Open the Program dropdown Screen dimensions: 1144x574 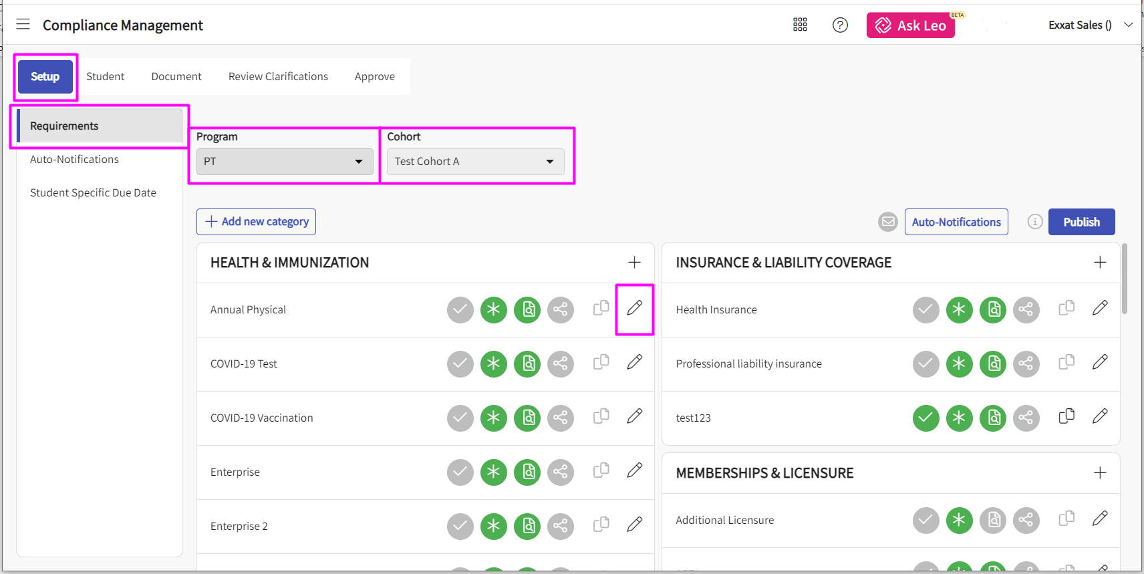(x=285, y=162)
